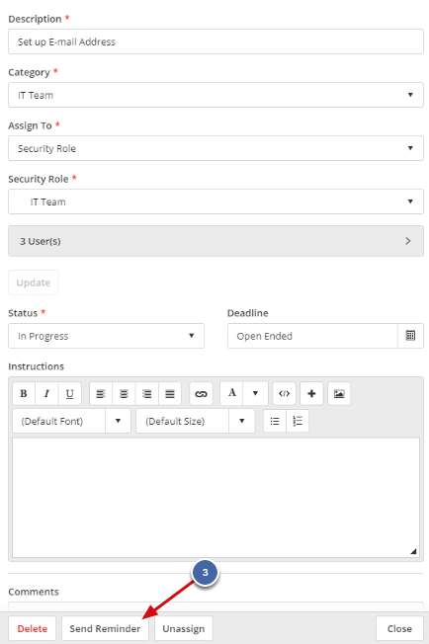Open the Status dropdown showing In Progress
Screen dimensions: 429x644
[x=106, y=336]
